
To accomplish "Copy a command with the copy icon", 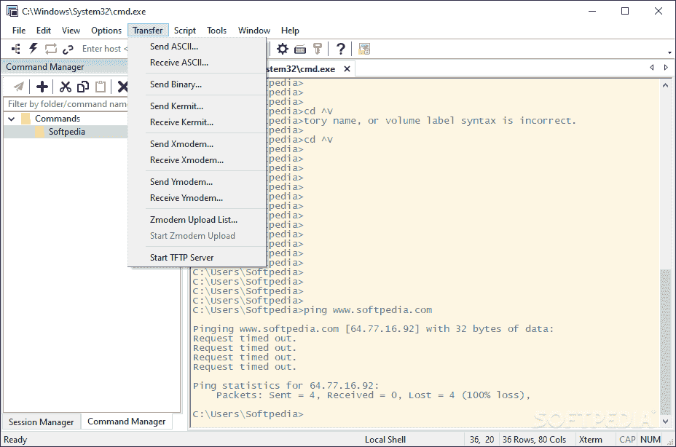I will [82, 86].
